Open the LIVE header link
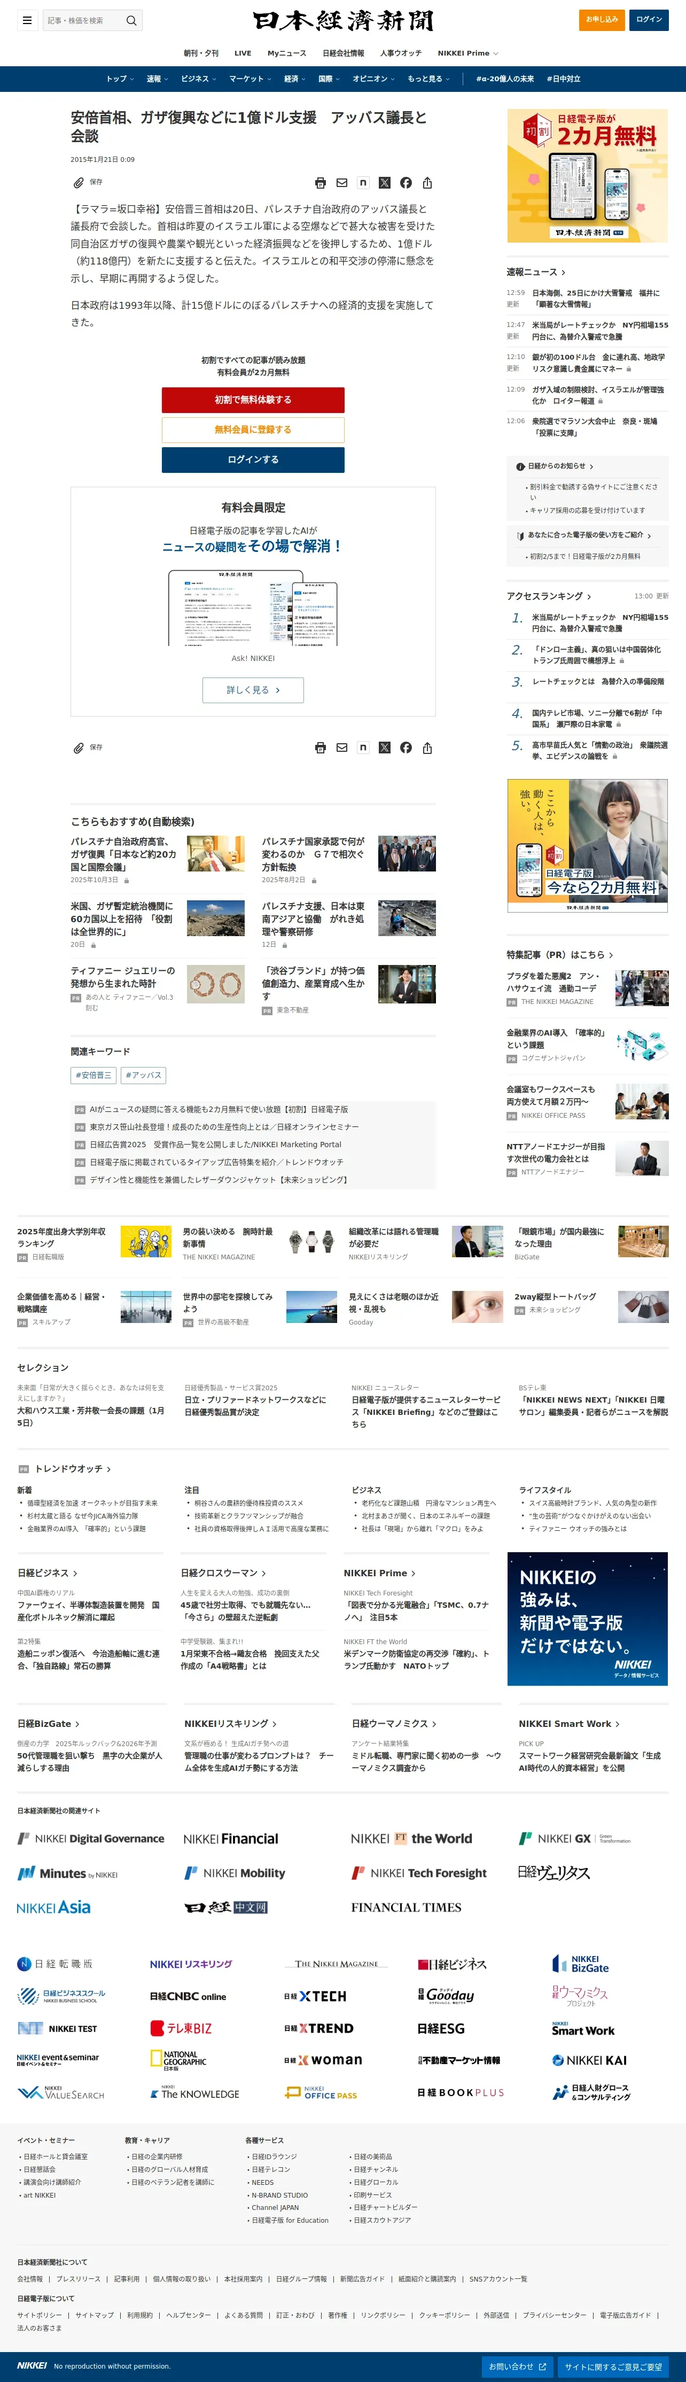The width and height of the screenshot is (686, 2382). (x=243, y=53)
